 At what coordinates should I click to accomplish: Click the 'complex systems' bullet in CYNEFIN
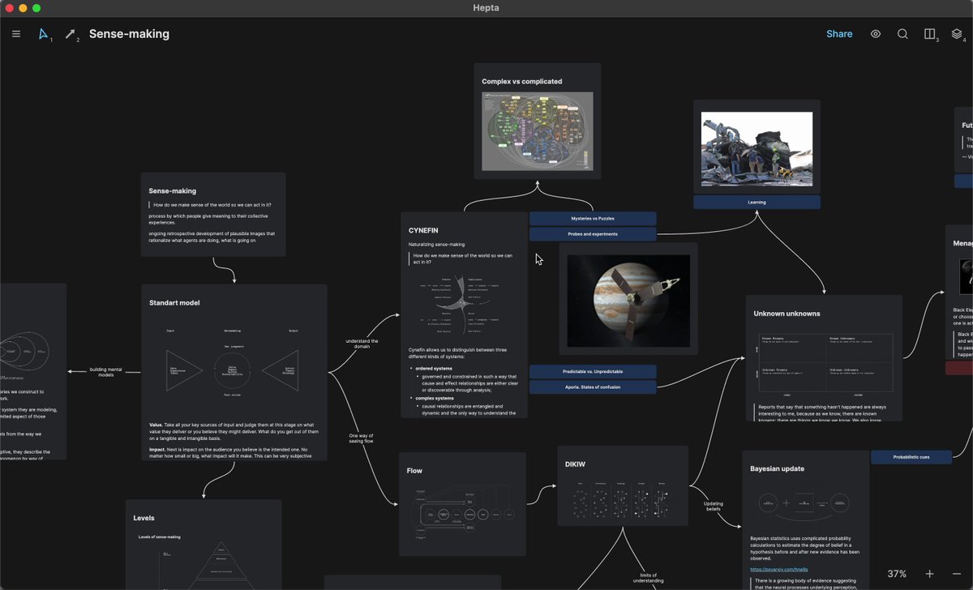tap(435, 398)
